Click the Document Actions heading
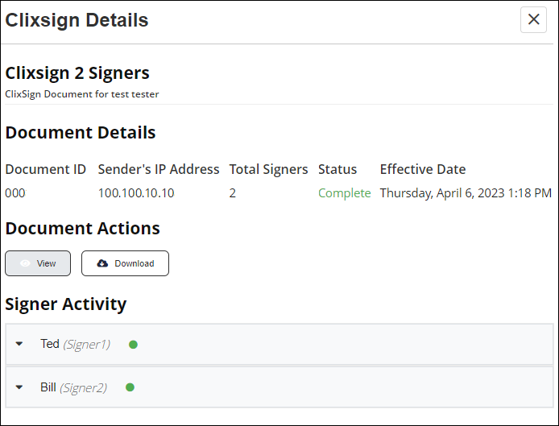559x426 pixels. [x=82, y=228]
